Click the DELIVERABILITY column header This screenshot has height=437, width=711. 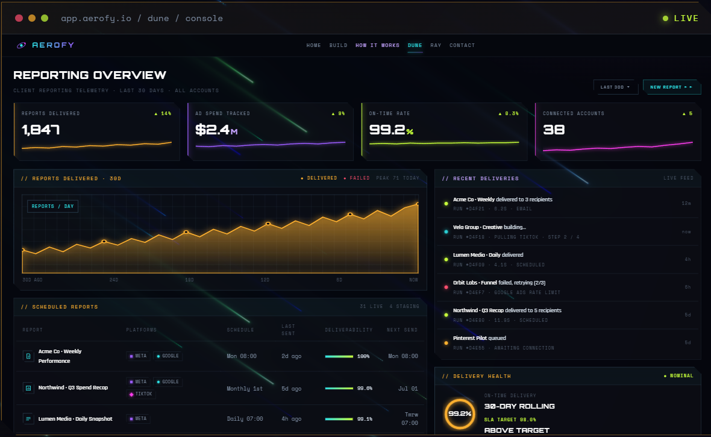click(349, 330)
